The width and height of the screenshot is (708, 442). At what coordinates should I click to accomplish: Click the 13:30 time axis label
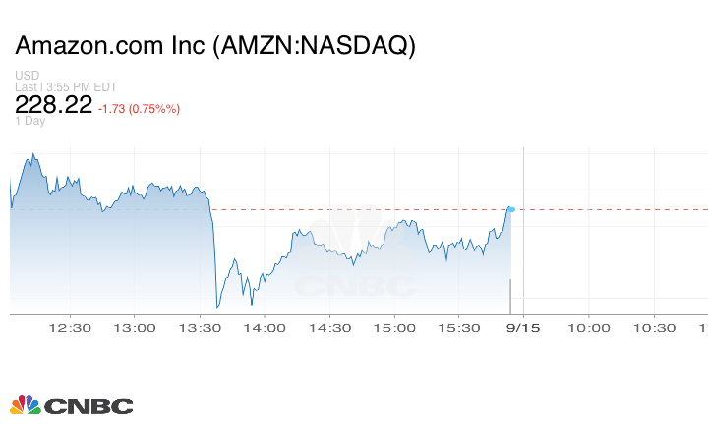coord(201,328)
